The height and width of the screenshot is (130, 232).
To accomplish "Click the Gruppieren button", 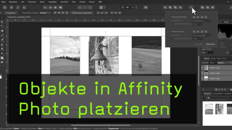I will tap(11, 13).
